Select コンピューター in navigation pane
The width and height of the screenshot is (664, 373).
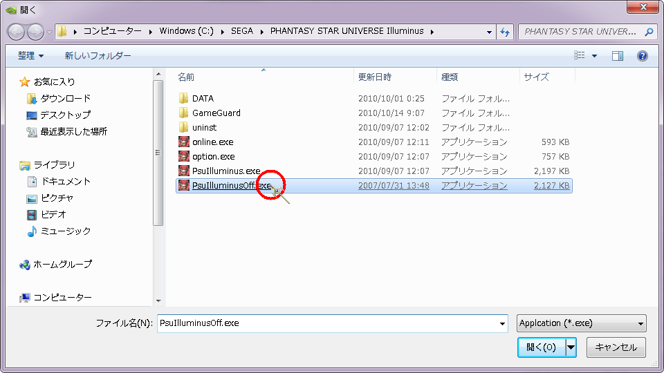[62, 298]
